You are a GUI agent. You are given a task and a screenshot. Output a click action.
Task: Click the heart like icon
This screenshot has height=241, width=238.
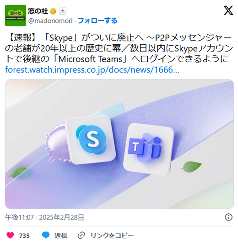(x=10, y=235)
